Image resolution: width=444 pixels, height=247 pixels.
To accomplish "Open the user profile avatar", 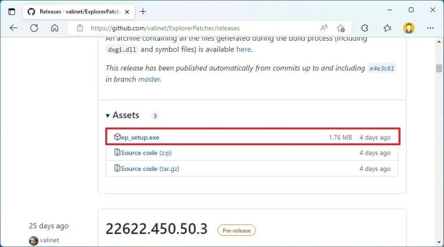I will (409, 28).
